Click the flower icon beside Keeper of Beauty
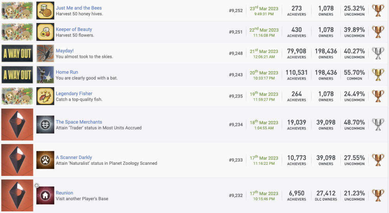 [x=45, y=32]
